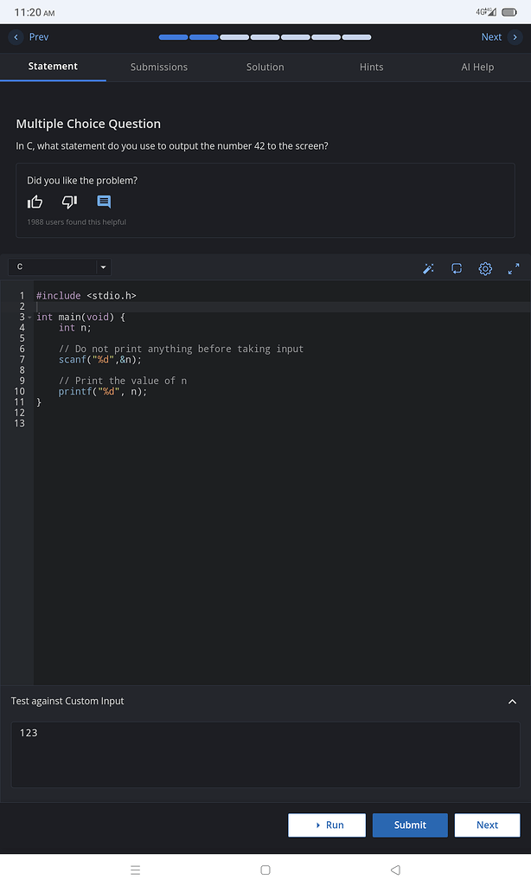Click the Prev navigation arrow
Viewport: 531px width, 886px height.
pyautogui.click(x=17, y=37)
